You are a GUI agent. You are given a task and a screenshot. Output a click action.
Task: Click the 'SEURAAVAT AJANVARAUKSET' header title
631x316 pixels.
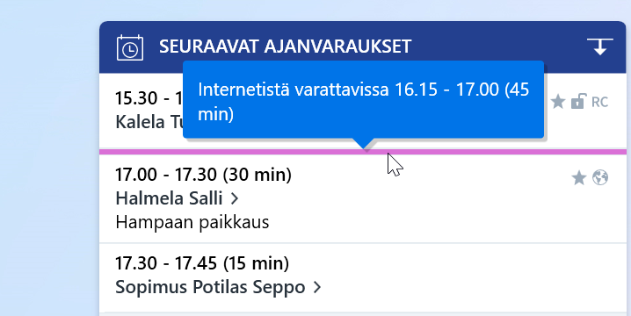pyautogui.click(x=286, y=47)
